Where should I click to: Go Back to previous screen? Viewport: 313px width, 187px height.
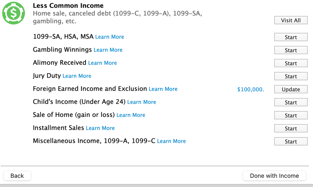[17, 176]
